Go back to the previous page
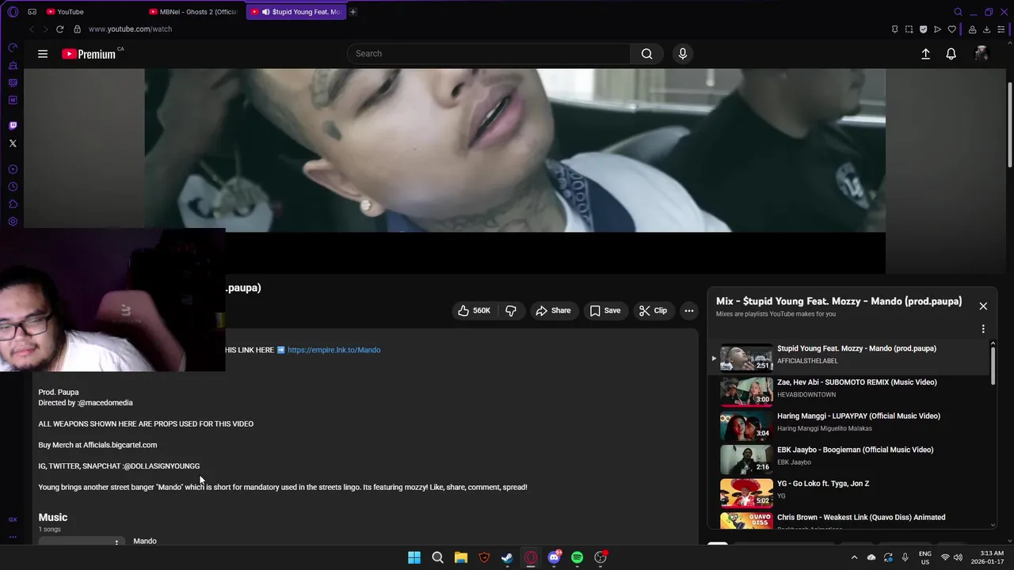The image size is (1014, 570). (32, 29)
